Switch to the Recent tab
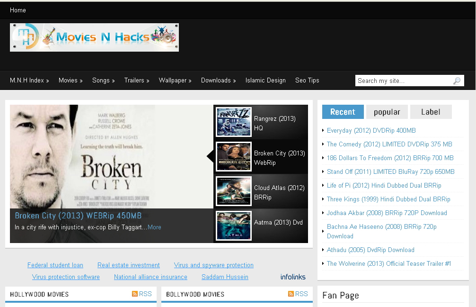Viewport: 476px width, 307px height. (343, 112)
